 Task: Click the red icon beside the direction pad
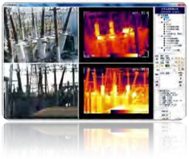point(183,69)
